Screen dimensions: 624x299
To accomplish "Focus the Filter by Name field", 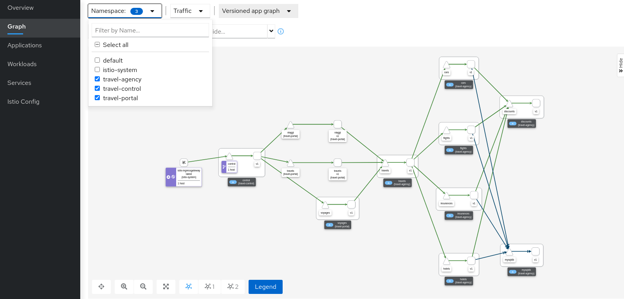I will click(150, 30).
